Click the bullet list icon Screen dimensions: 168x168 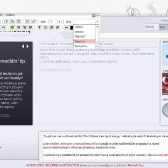tap(45, 28)
